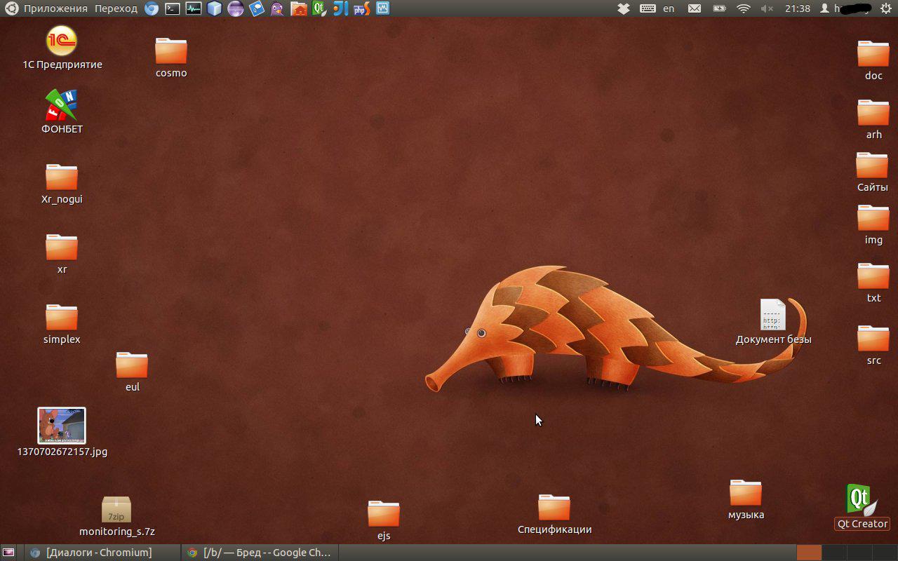Click the Wi-Fi network indicator
Viewport: 898px width, 561px height.
click(x=744, y=8)
